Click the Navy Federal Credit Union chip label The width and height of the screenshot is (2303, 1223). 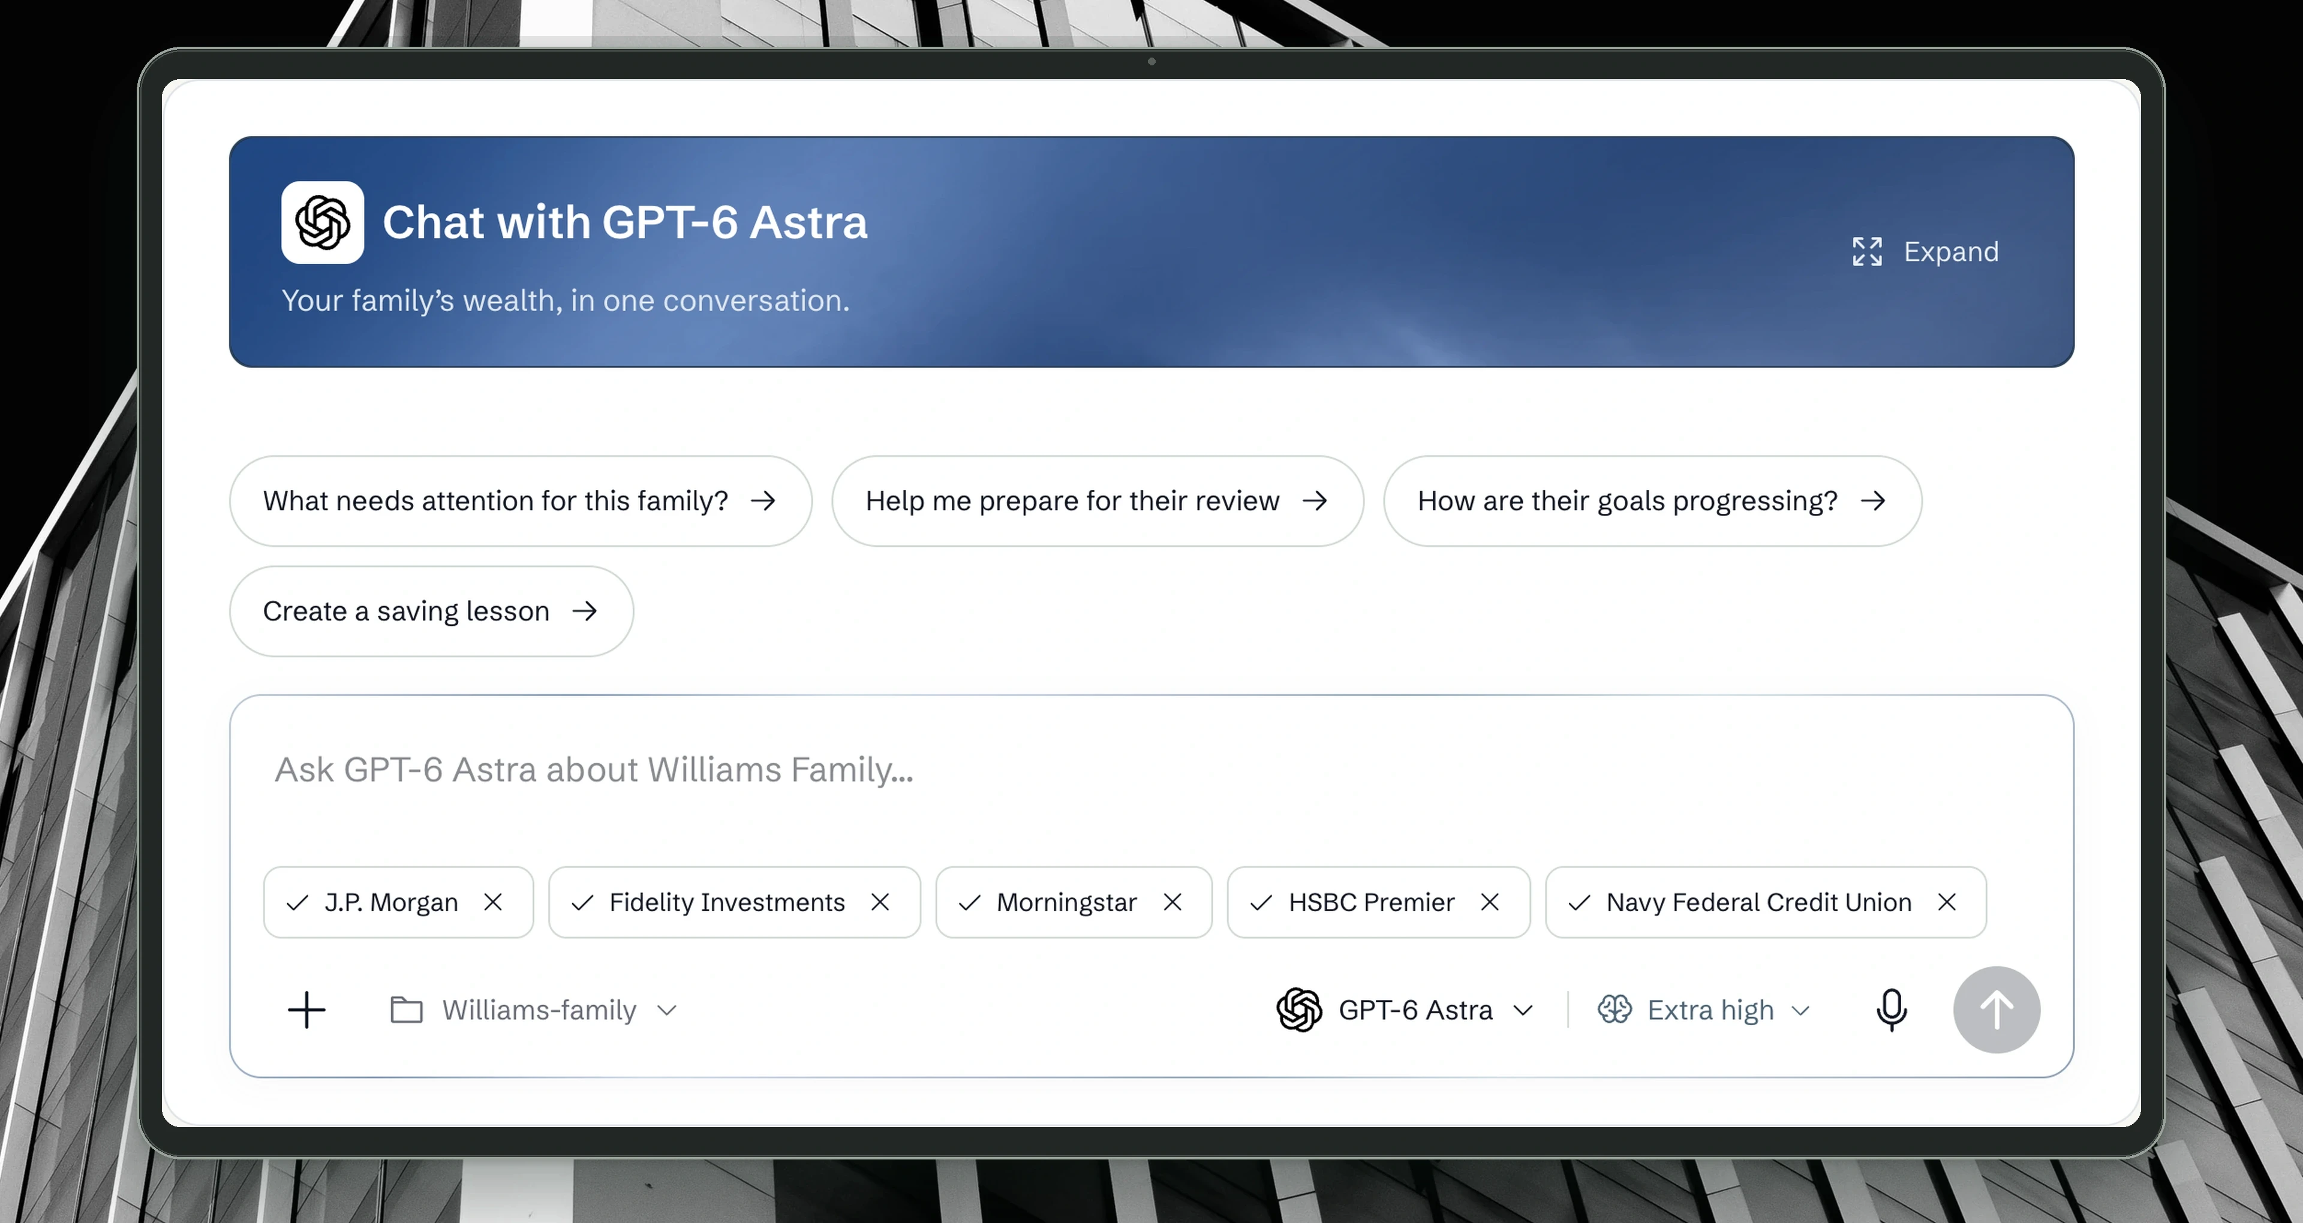(x=1758, y=903)
